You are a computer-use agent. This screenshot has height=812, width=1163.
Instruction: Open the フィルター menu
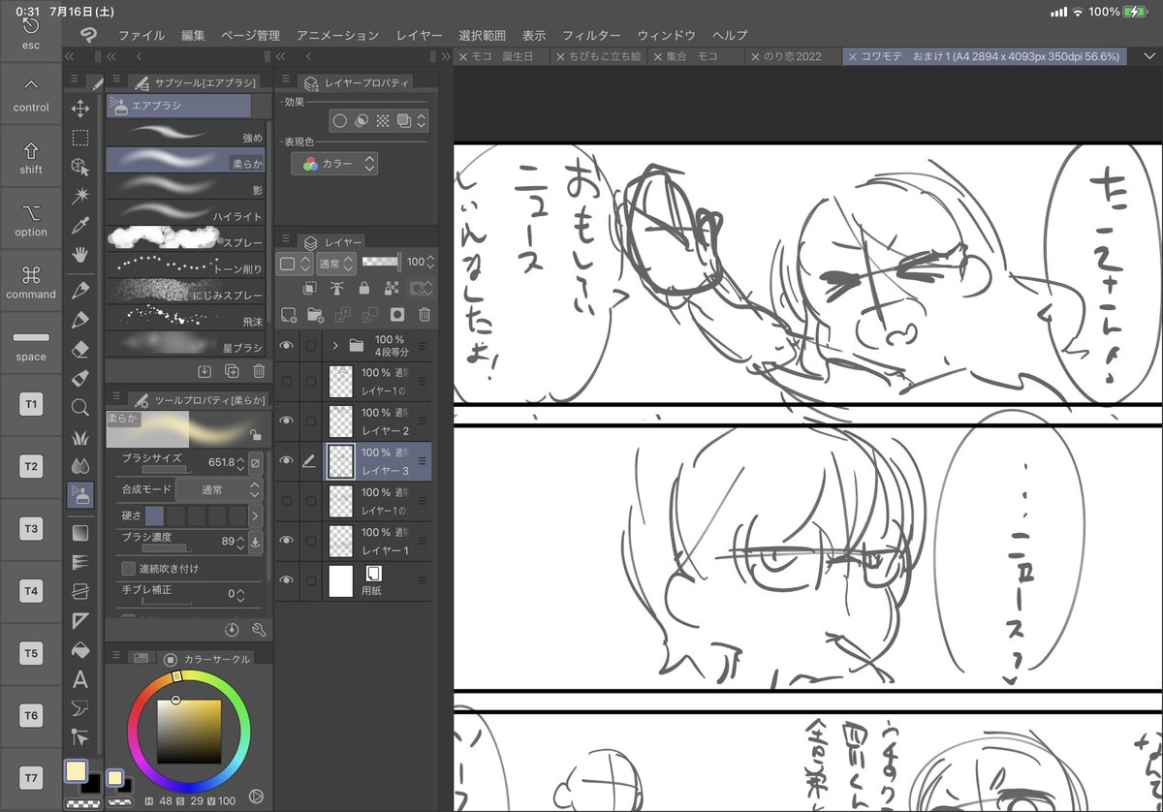[591, 35]
